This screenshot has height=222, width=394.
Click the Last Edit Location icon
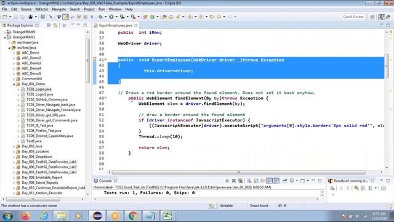pos(212,17)
